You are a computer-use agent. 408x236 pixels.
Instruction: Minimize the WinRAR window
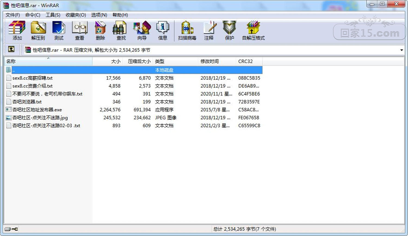tap(372, 4)
